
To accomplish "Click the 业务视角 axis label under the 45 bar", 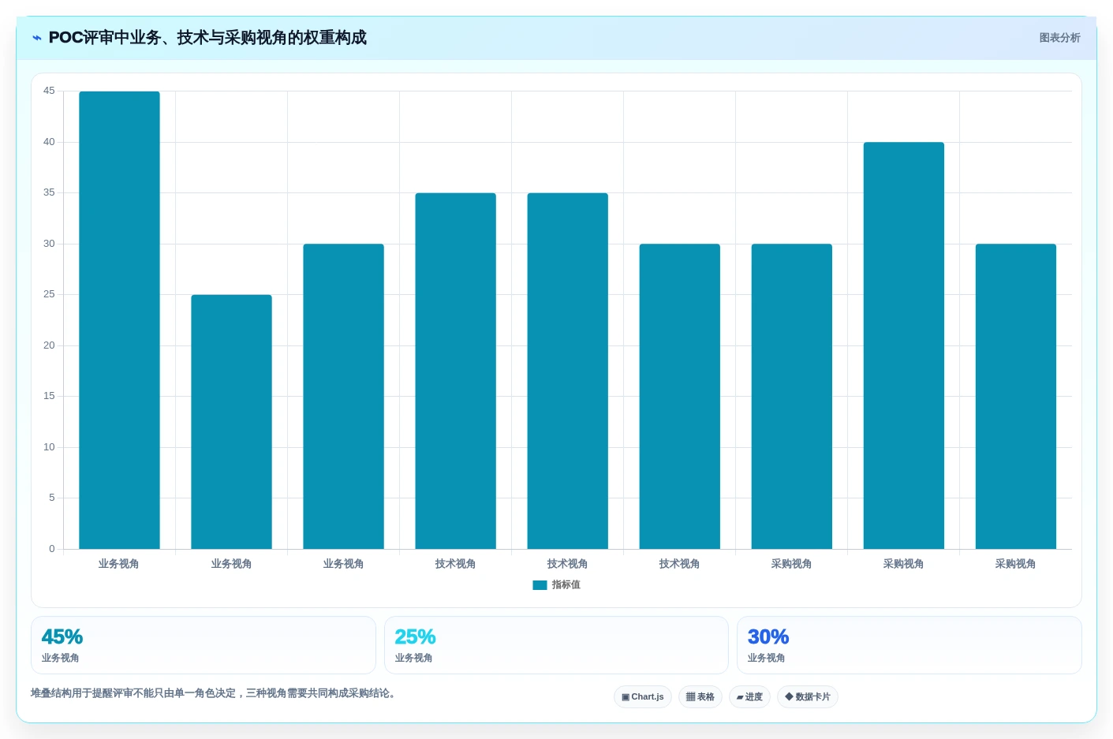I will tap(119, 564).
